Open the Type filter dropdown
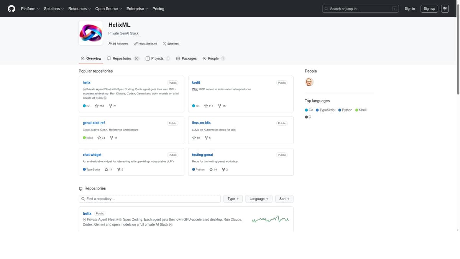Screen dimensions: 460x259 coord(233,199)
